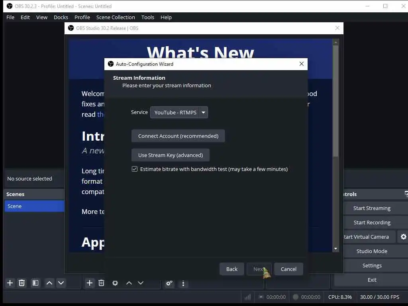Remove selected scene with trash icon
This screenshot has height=306, width=408.
[x=22, y=283]
